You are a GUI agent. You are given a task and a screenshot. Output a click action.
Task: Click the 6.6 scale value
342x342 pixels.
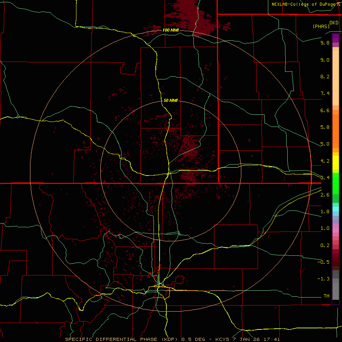click(325, 110)
